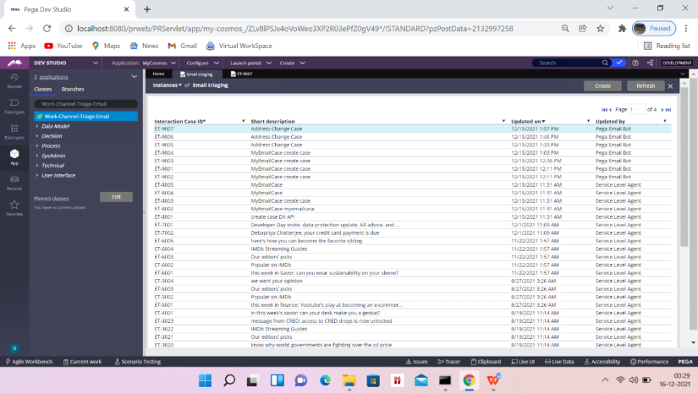
Task: Open the Launch portal menu
Action: pyautogui.click(x=250, y=63)
